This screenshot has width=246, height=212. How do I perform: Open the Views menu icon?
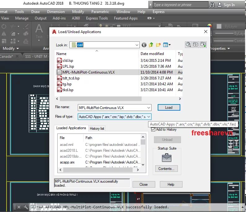167,45
